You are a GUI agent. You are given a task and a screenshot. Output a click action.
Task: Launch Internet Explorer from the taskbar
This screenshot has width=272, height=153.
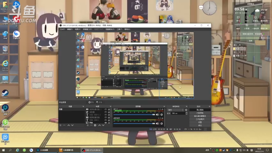click(x=17, y=150)
